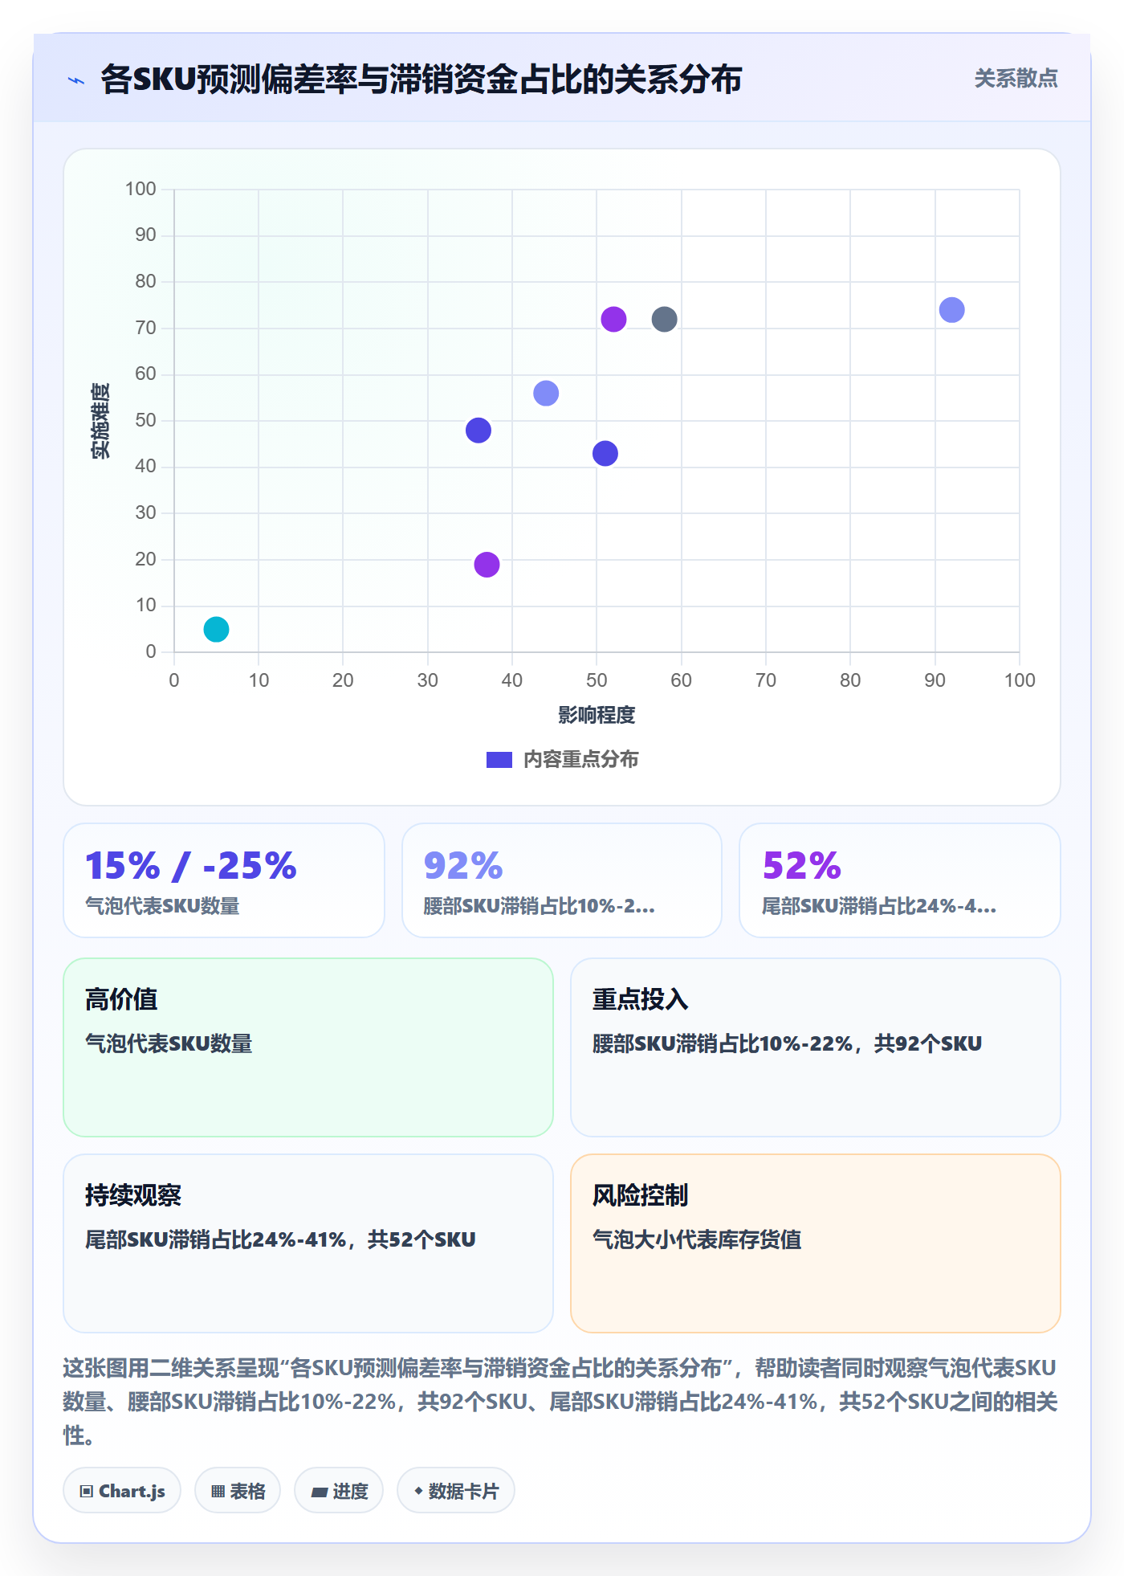Open the 92% waist SKU stat card

pyautogui.click(x=562, y=880)
